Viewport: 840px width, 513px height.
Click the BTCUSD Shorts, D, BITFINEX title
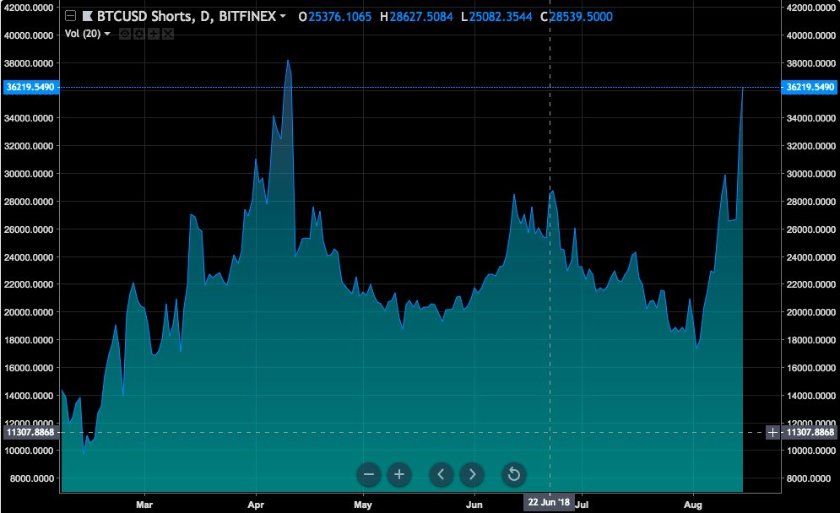coord(187,17)
